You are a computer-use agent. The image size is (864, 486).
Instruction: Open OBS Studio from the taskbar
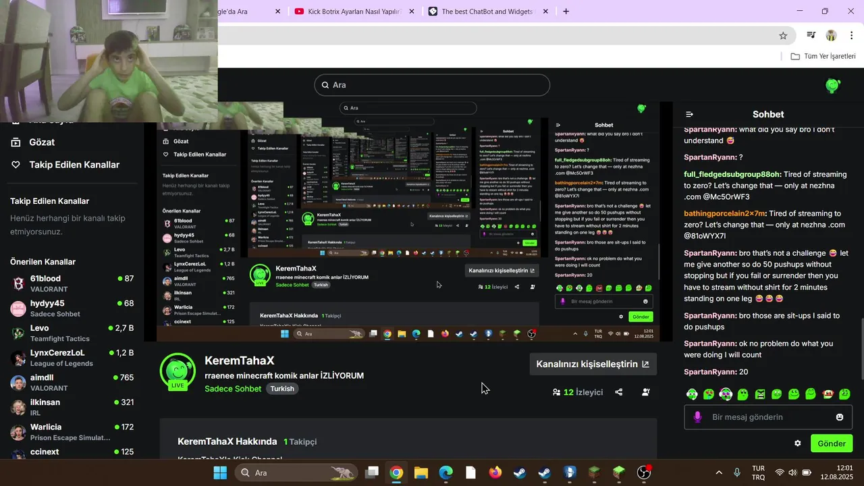coord(644,473)
